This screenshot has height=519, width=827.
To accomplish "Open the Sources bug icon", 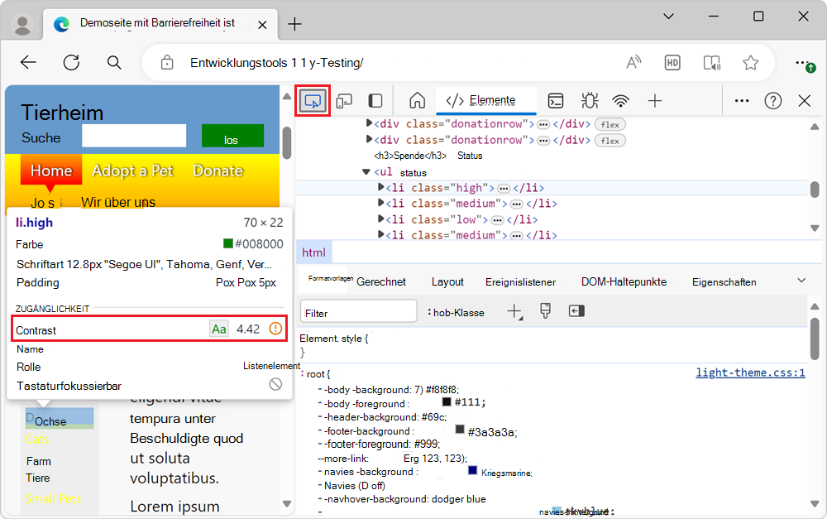I will [x=590, y=100].
